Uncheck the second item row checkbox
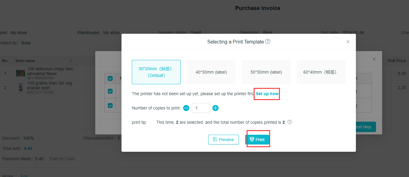Image resolution: width=409 pixels, height=177 pixels. (110, 106)
